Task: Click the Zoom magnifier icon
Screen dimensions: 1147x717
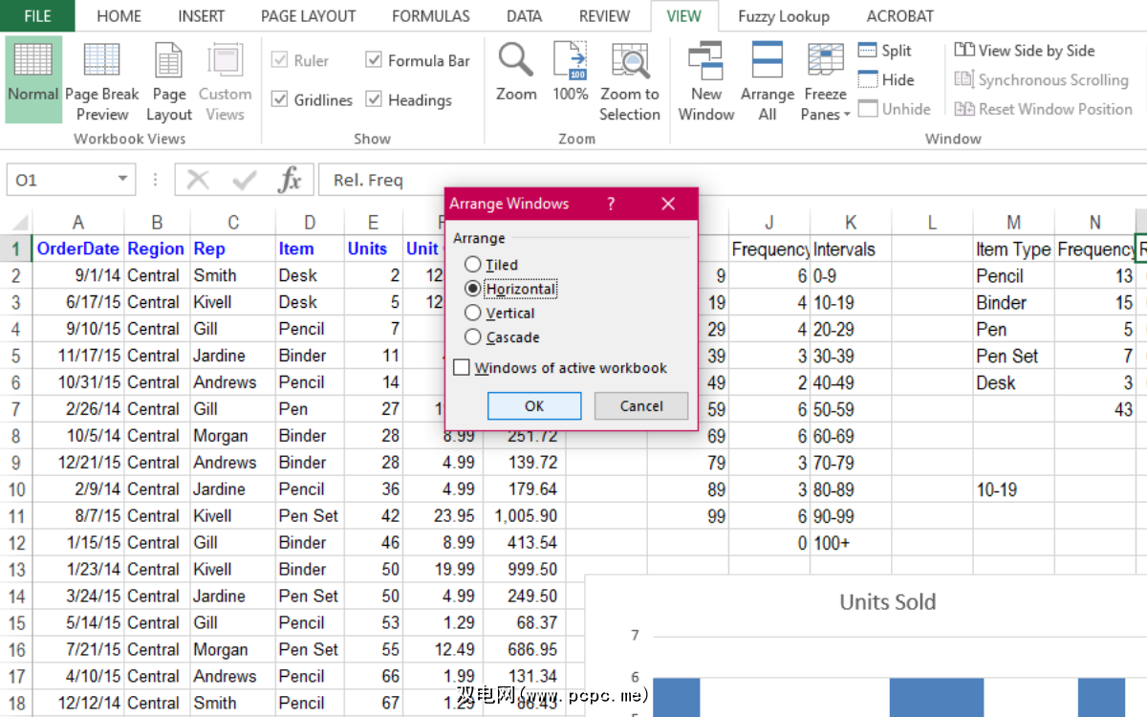Action: tap(516, 60)
